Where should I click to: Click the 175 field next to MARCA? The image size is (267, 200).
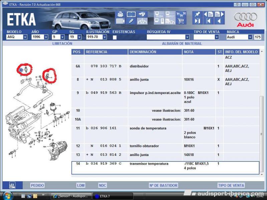pyautogui.click(x=258, y=37)
